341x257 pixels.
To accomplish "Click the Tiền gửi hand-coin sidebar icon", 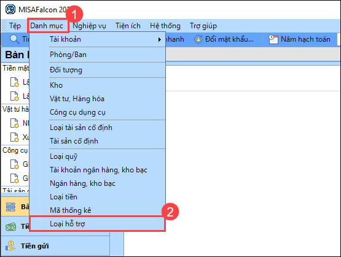I will (x=10, y=246).
